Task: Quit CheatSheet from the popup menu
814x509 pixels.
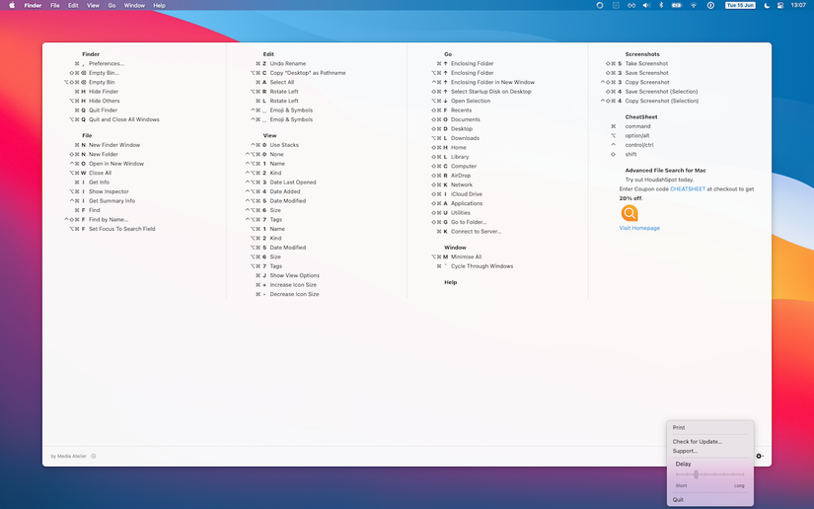Action: pyautogui.click(x=678, y=499)
